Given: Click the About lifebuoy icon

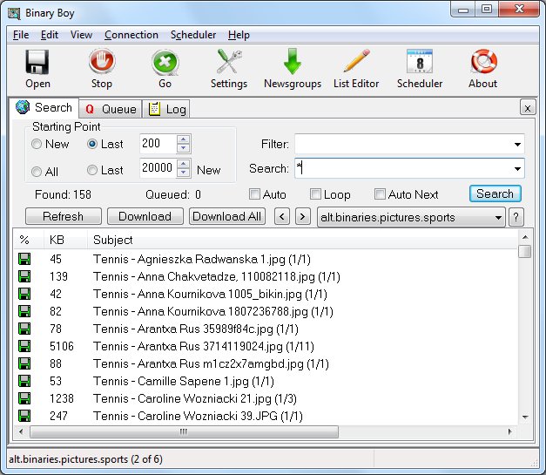Looking at the screenshot, I should [482, 63].
